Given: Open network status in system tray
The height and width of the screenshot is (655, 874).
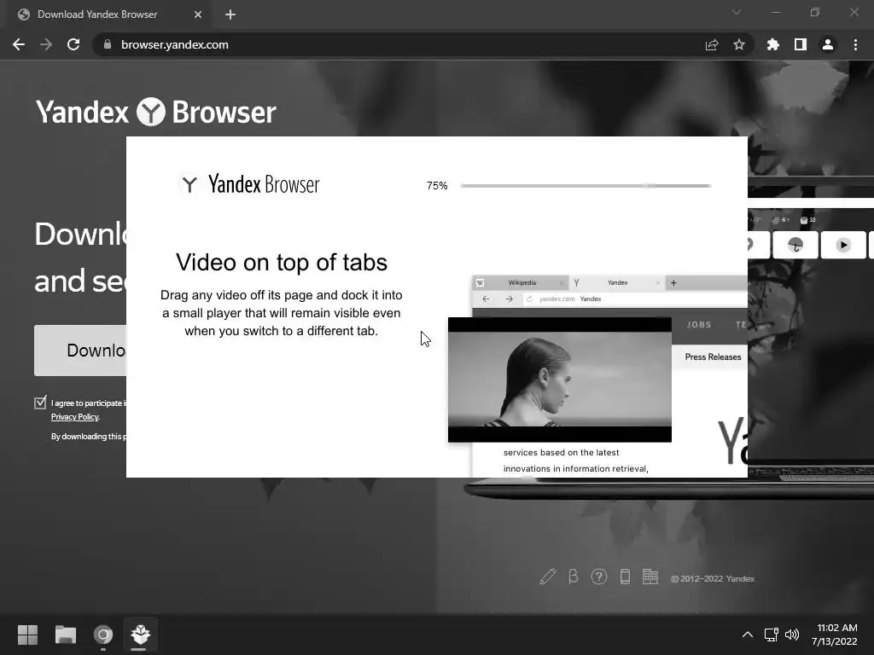Looking at the screenshot, I should click(x=771, y=635).
